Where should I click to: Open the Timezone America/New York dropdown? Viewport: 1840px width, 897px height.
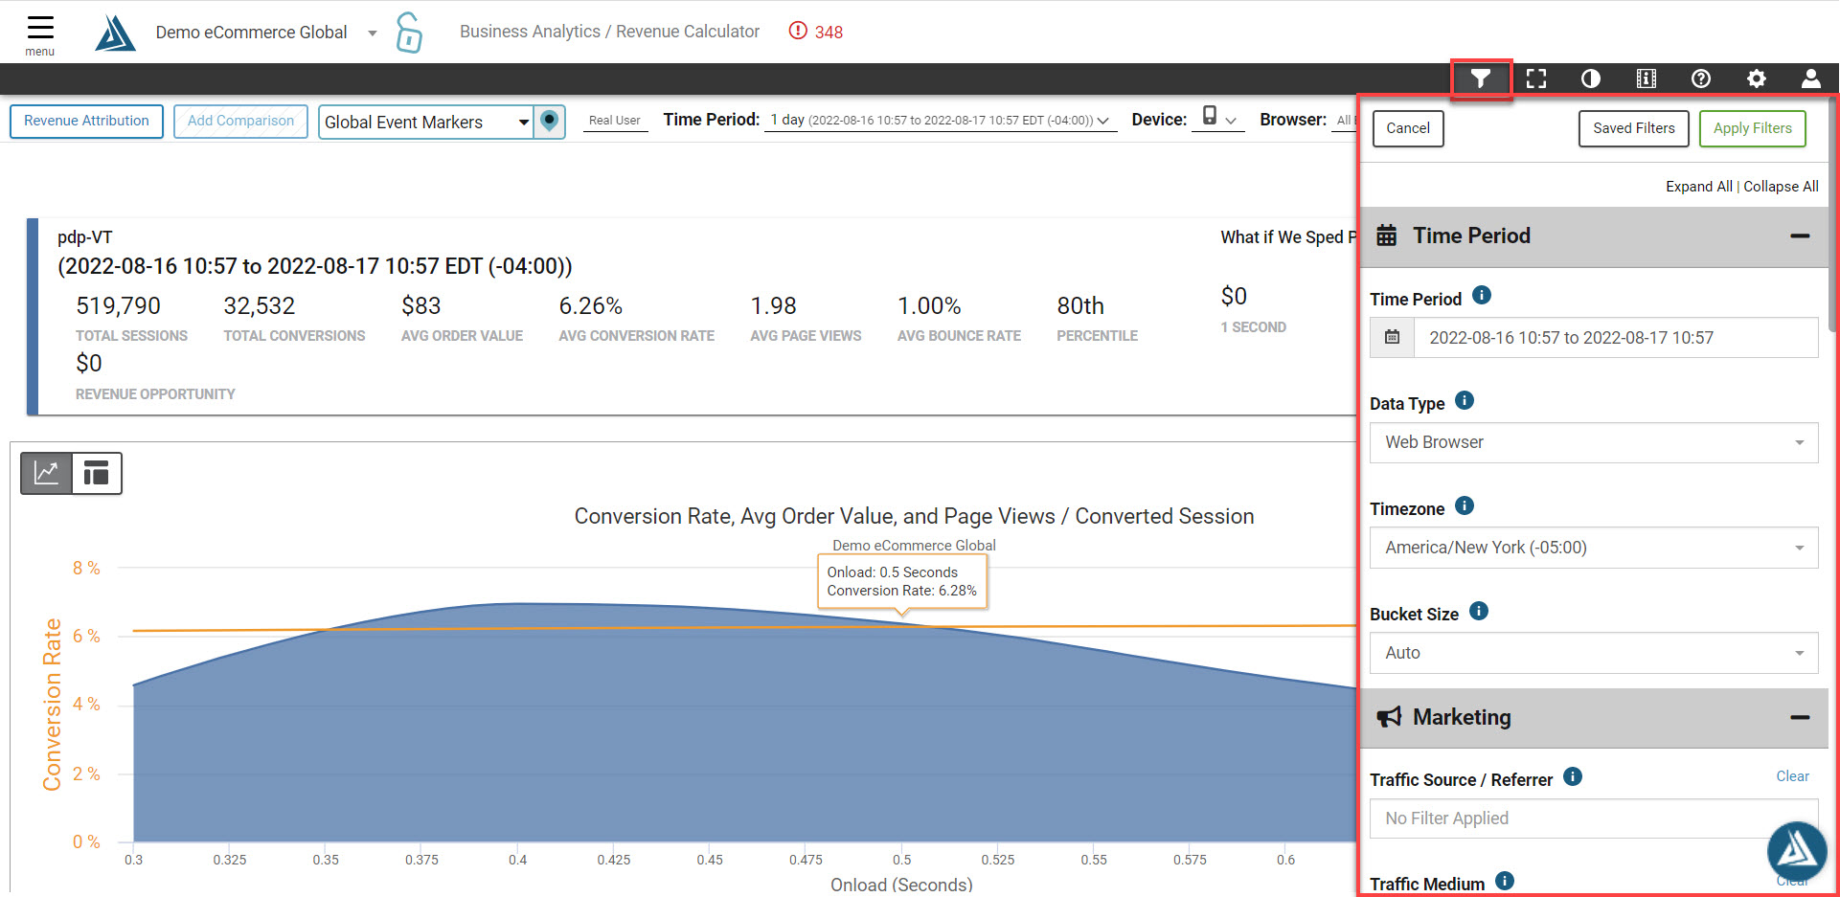(1593, 548)
